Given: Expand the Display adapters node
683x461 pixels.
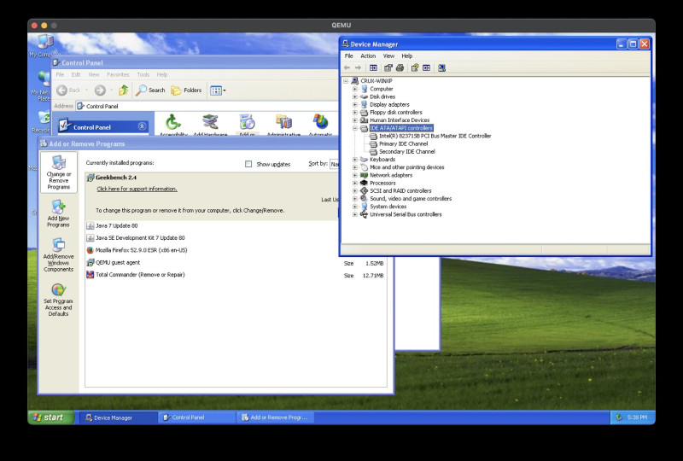Looking at the screenshot, I should pos(354,104).
